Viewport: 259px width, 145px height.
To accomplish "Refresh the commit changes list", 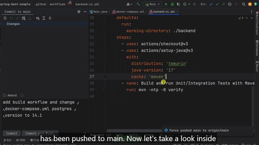I will (x=5, y=18).
